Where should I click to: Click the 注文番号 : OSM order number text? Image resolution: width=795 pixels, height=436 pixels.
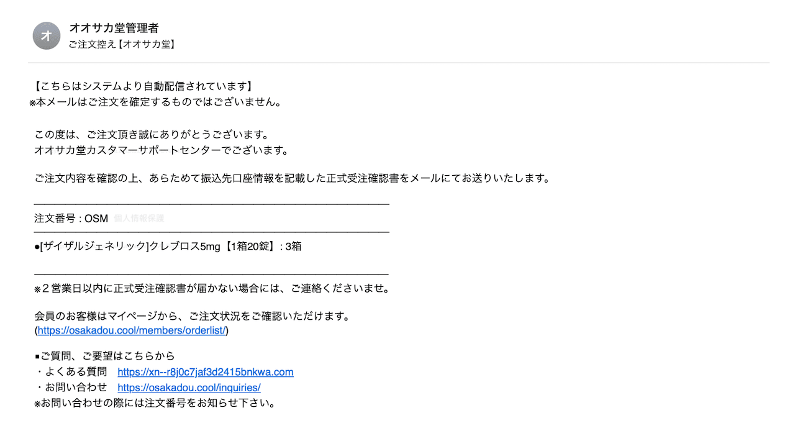[x=71, y=219]
